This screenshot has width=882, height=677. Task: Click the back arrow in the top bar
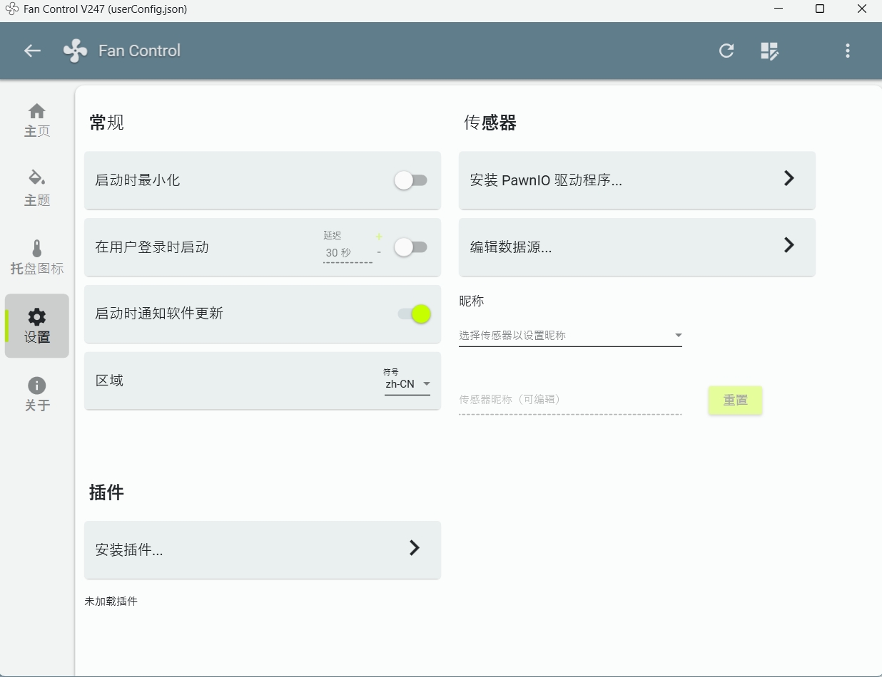pyautogui.click(x=32, y=51)
